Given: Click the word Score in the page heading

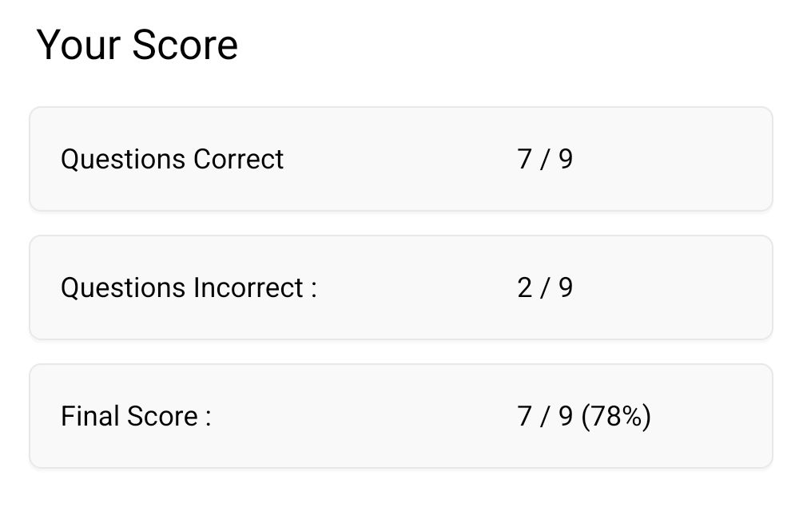Looking at the screenshot, I should click(x=185, y=45).
